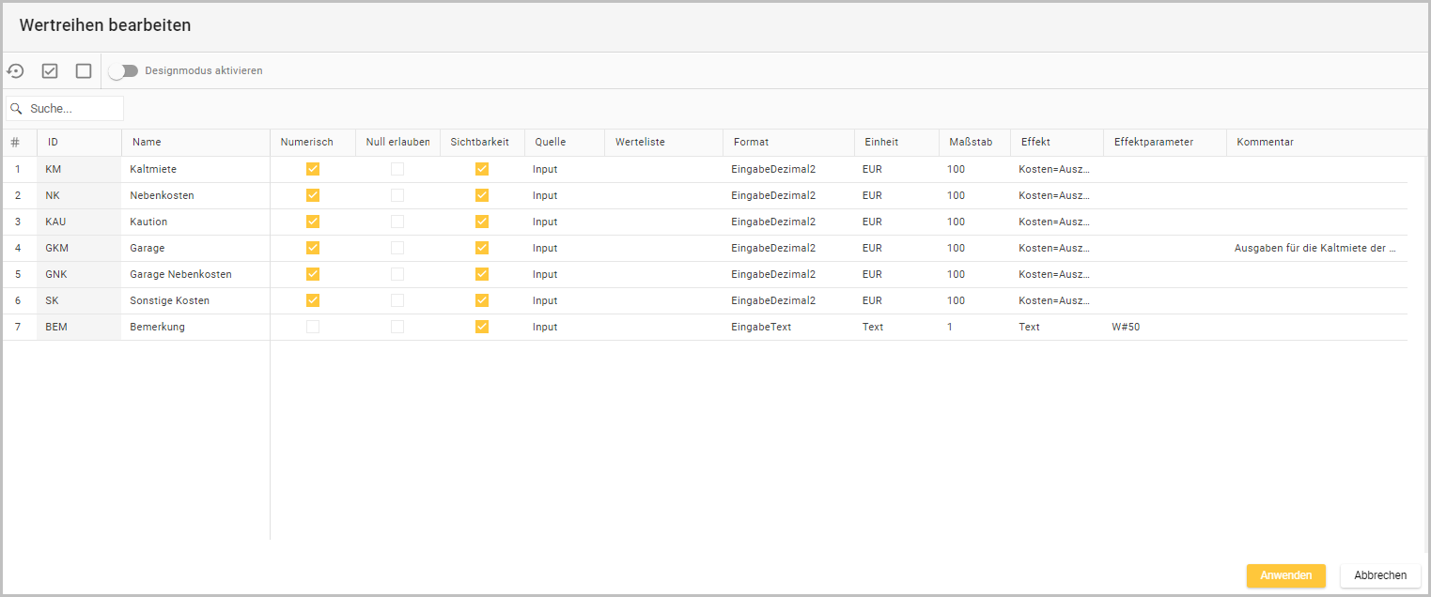Click into the Suche search field
The height and width of the screenshot is (597, 1431).
(x=73, y=109)
